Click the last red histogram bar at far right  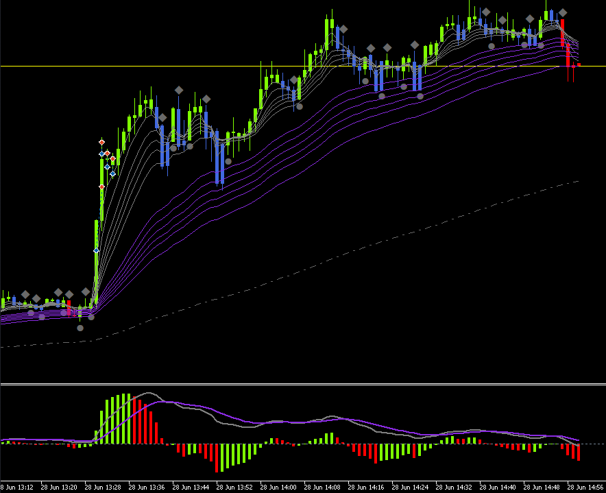tap(579, 452)
